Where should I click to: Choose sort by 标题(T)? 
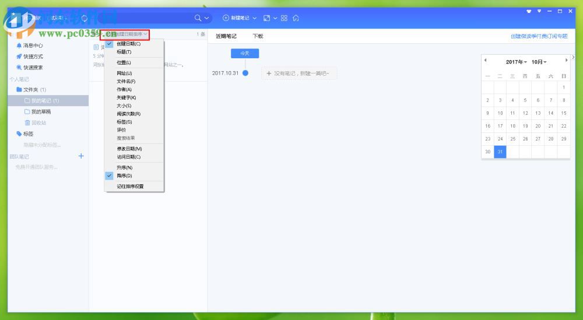pyautogui.click(x=134, y=52)
